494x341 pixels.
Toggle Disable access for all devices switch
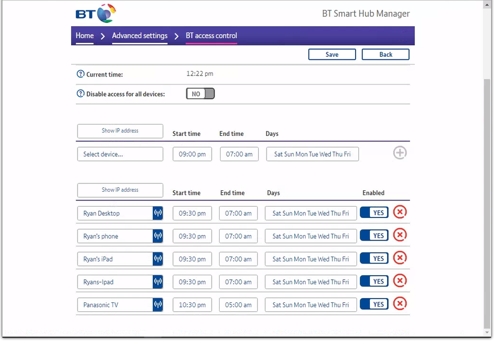(x=200, y=93)
